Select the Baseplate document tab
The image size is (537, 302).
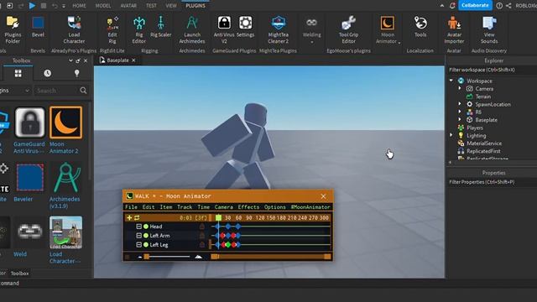[x=117, y=60]
